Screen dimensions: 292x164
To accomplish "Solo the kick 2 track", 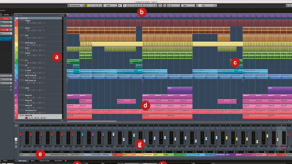I will (23, 28).
